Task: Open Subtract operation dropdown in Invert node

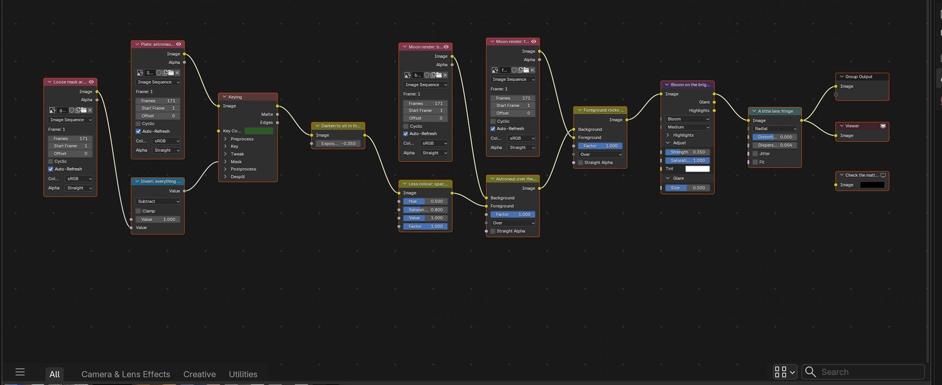Action: coord(158,201)
